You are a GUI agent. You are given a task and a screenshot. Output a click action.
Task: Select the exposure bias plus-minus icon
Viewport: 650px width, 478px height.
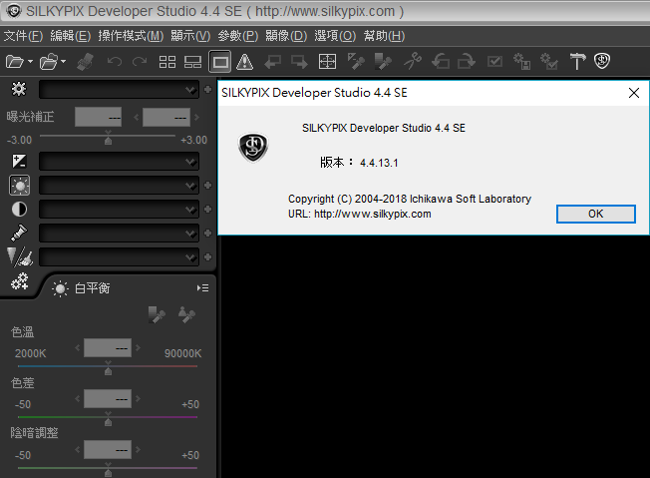(x=19, y=161)
